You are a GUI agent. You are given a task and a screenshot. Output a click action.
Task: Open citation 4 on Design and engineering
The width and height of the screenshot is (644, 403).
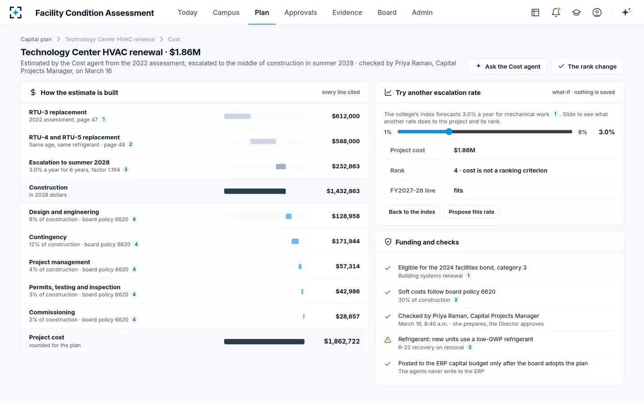tap(134, 219)
